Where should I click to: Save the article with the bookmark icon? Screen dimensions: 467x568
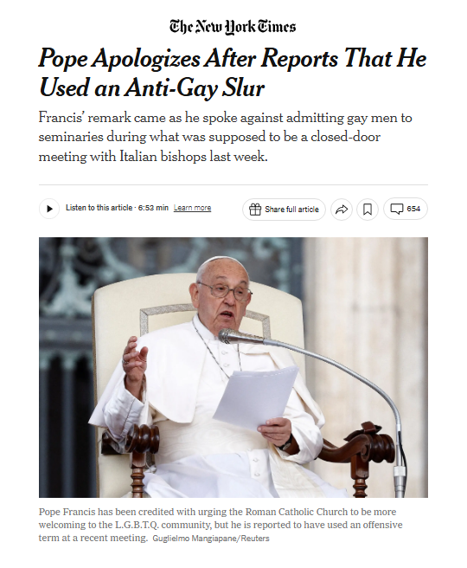368,210
